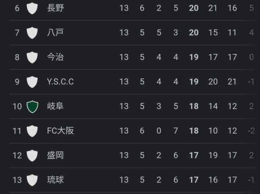Click the 長野 team shield icon
This screenshot has height=194, width=260.
32,8
